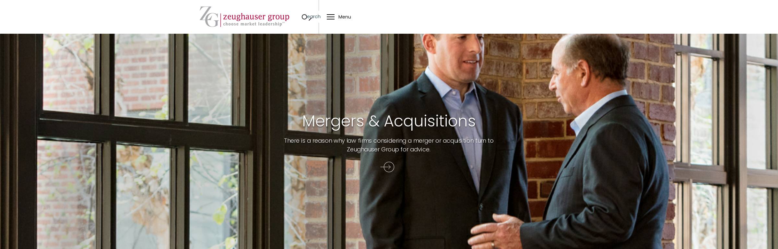Image resolution: width=778 pixels, height=249 pixels.
Task: Open the Menu toggle in the header
Action: [339, 17]
